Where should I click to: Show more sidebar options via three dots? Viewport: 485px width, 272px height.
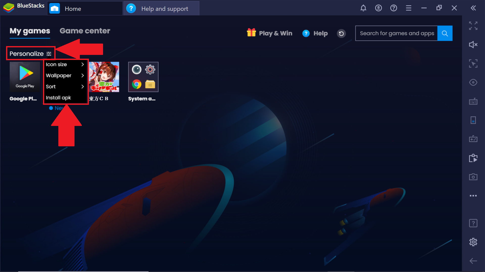(x=473, y=196)
